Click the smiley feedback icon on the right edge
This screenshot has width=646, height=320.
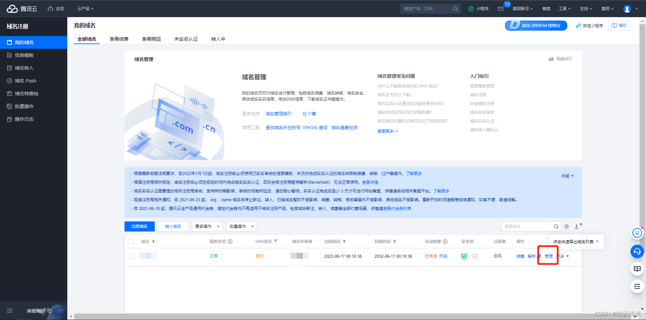pos(637,233)
